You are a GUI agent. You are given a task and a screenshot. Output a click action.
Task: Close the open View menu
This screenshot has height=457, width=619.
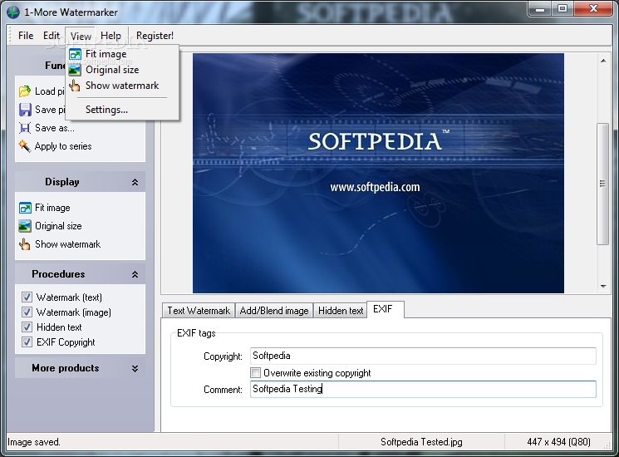[81, 36]
